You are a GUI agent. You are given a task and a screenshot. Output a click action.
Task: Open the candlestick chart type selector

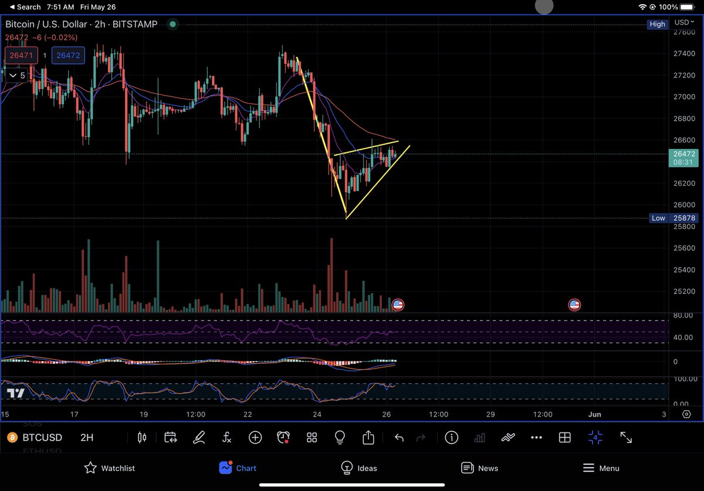point(141,437)
